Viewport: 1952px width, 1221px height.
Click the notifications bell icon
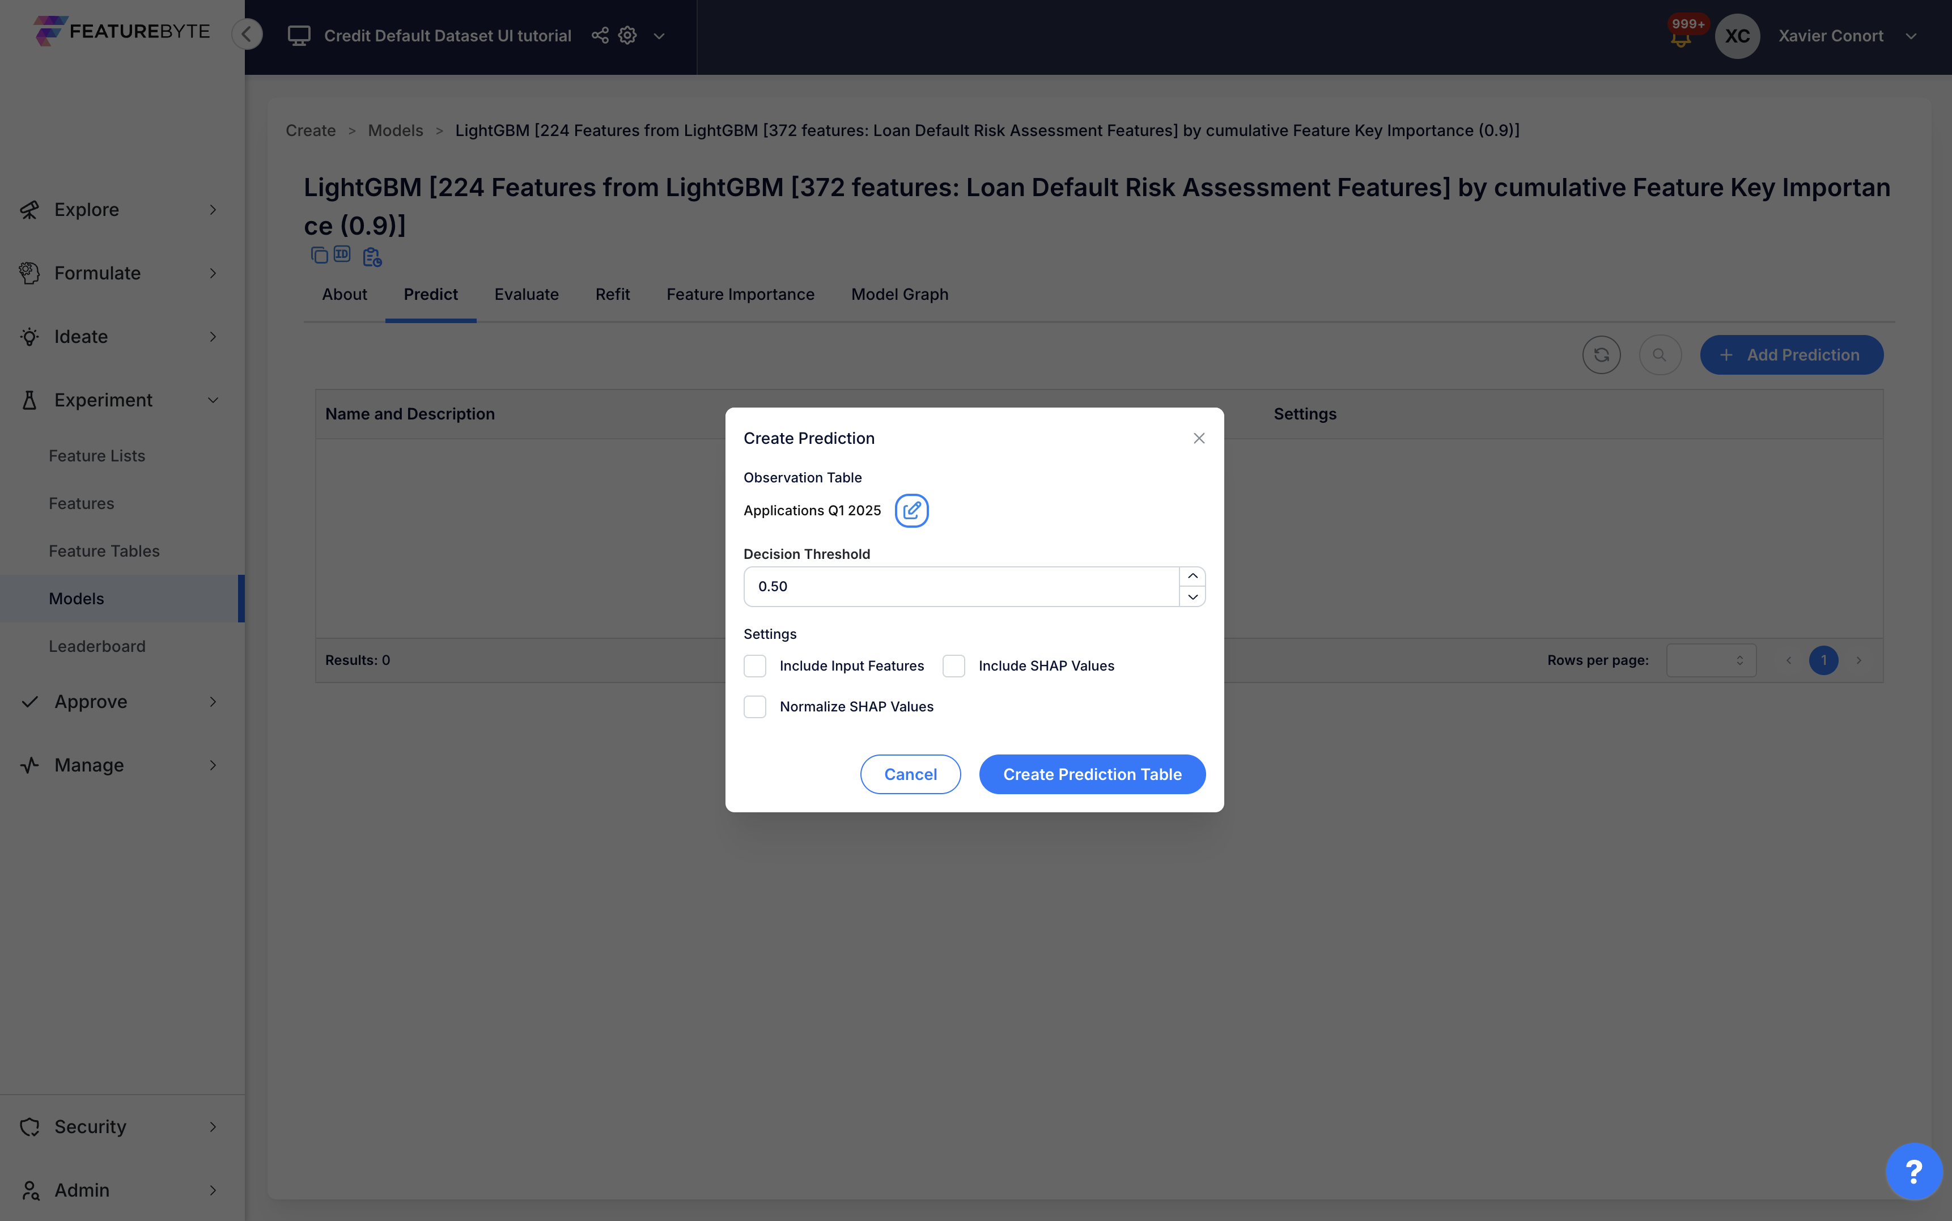pyautogui.click(x=1681, y=38)
